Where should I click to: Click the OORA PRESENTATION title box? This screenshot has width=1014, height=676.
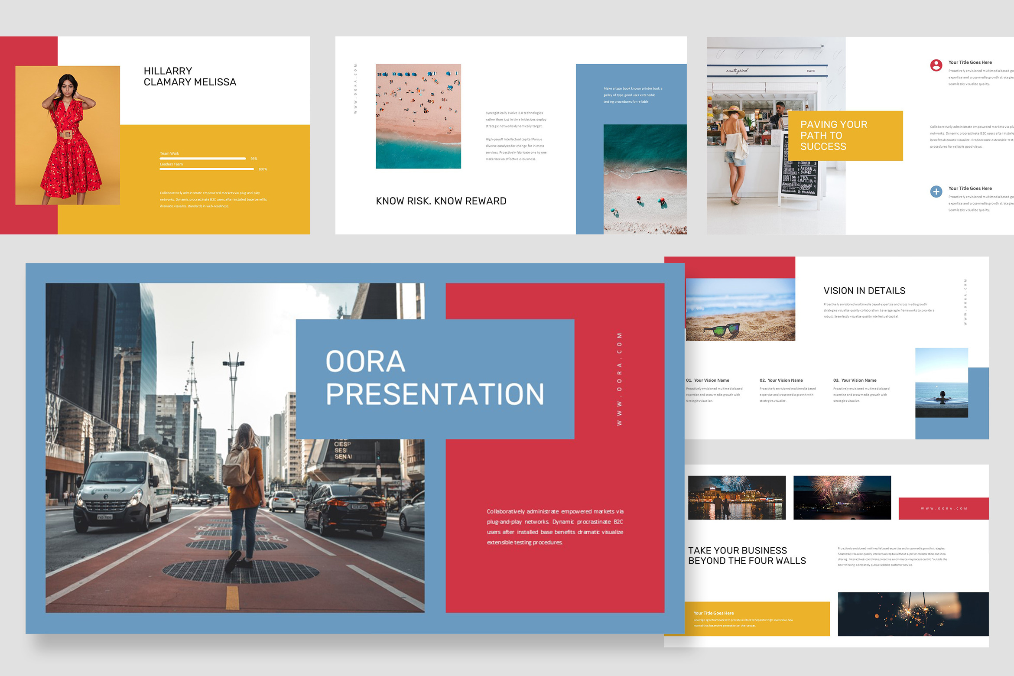tap(435, 379)
